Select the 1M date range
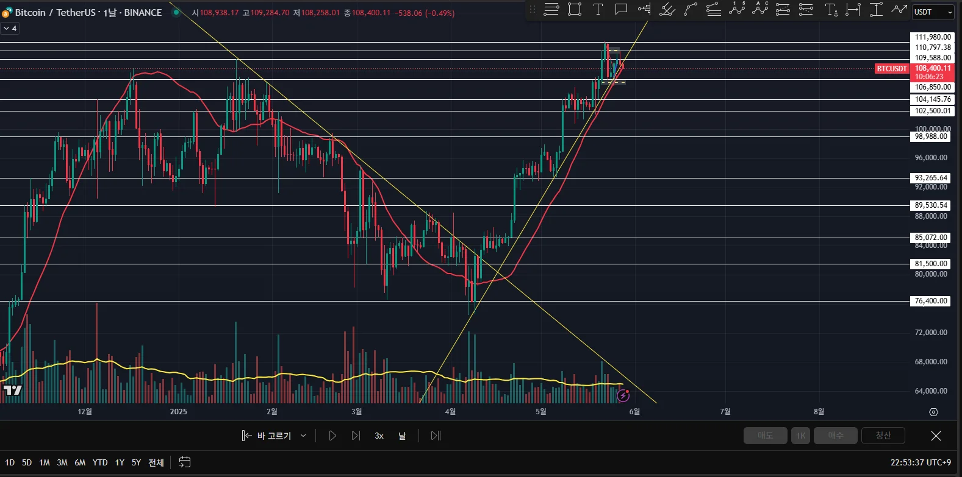Screen dimensions: 962x477 45,462
